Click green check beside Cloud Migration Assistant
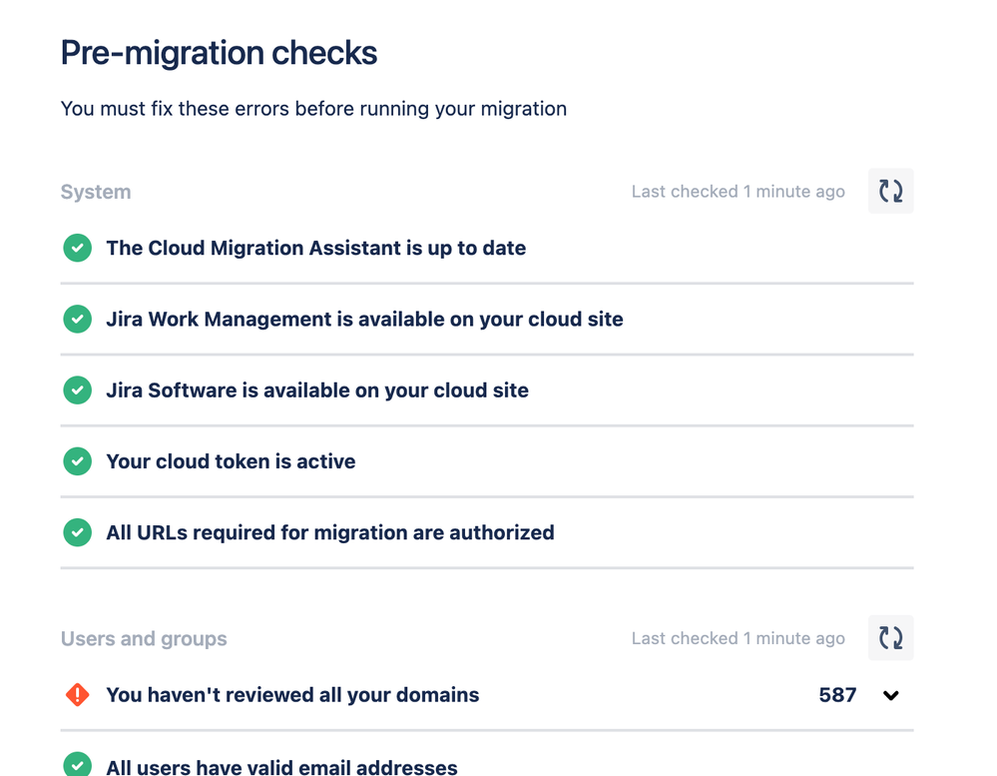Screen dimensions: 997x776 click(x=78, y=248)
